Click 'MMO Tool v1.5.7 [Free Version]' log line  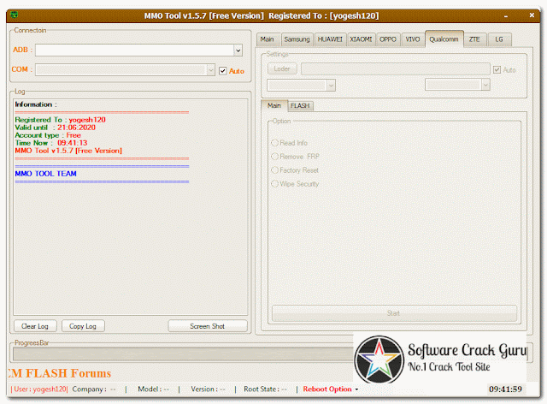pos(68,151)
